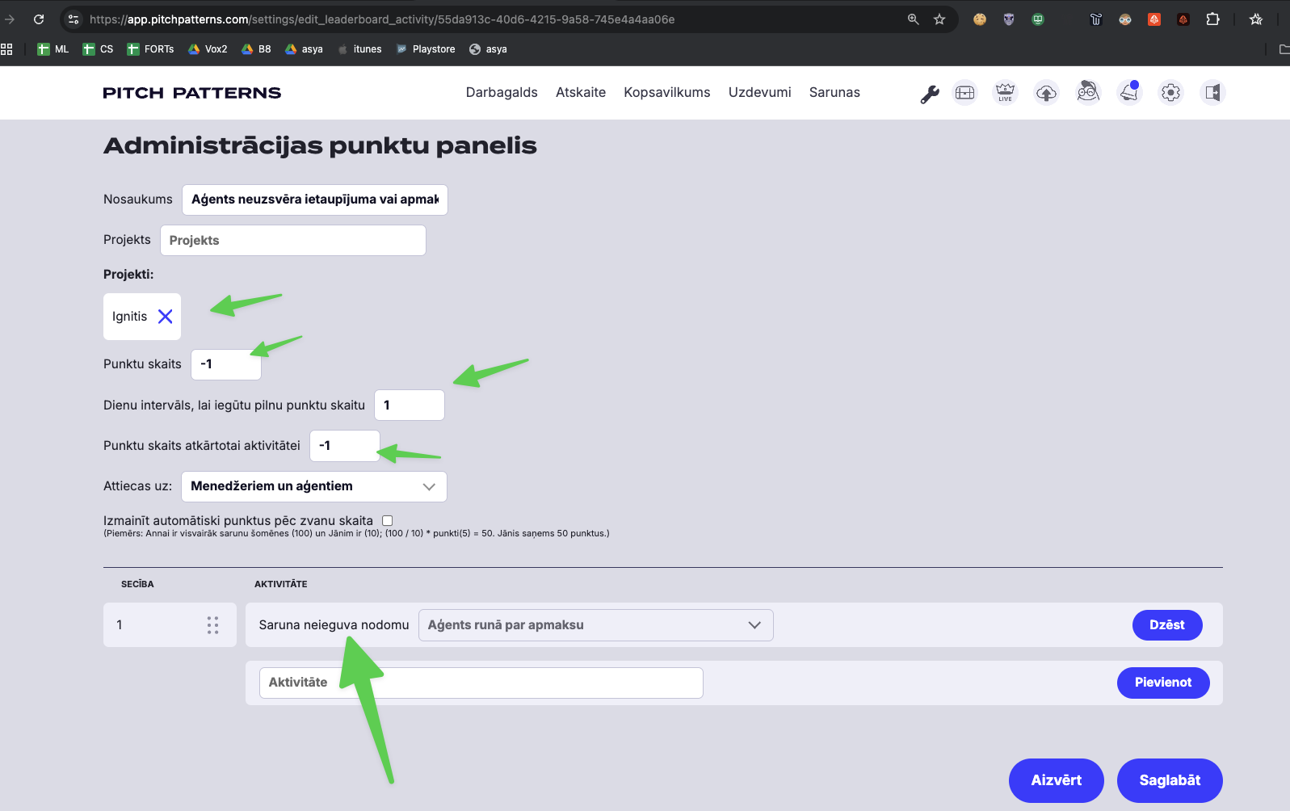Toggle automatic points by call count checkbox
Screen dimensions: 1290x811
click(388, 521)
